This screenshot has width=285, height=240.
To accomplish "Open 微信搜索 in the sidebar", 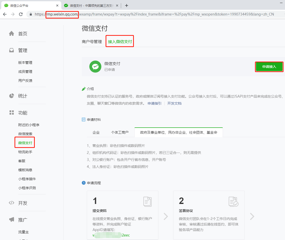I will click(x=25, y=134).
